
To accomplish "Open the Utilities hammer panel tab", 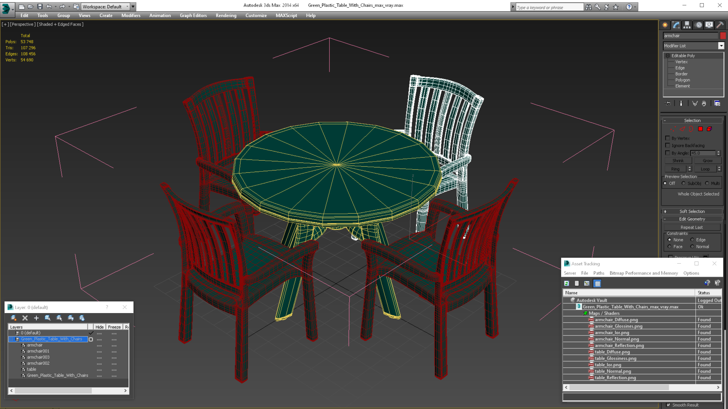I will (720, 25).
